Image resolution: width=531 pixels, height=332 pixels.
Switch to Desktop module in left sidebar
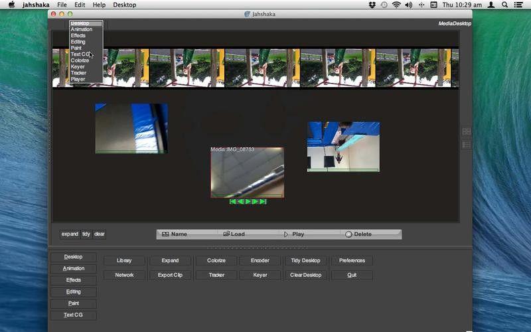click(x=74, y=257)
